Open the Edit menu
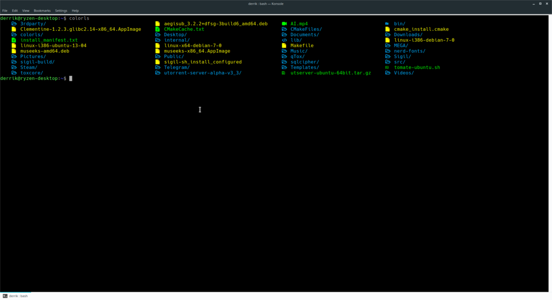This screenshot has width=552, height=300. [15, 11]
